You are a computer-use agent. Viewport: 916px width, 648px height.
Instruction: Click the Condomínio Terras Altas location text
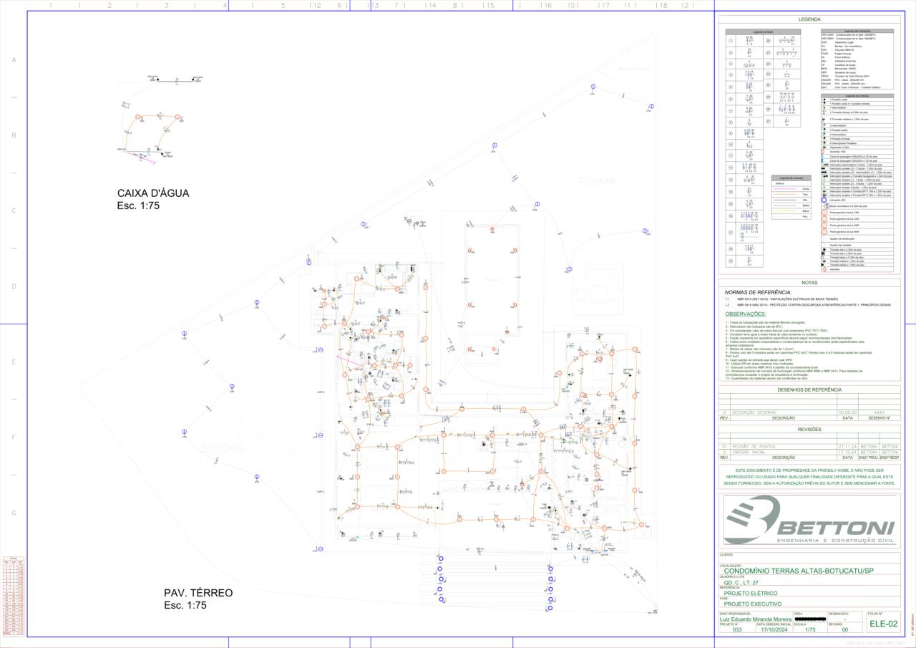[x=799, y=571]
